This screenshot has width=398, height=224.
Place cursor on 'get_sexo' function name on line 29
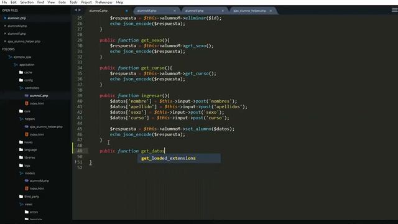pyautogui.click(x=152, y=40)
